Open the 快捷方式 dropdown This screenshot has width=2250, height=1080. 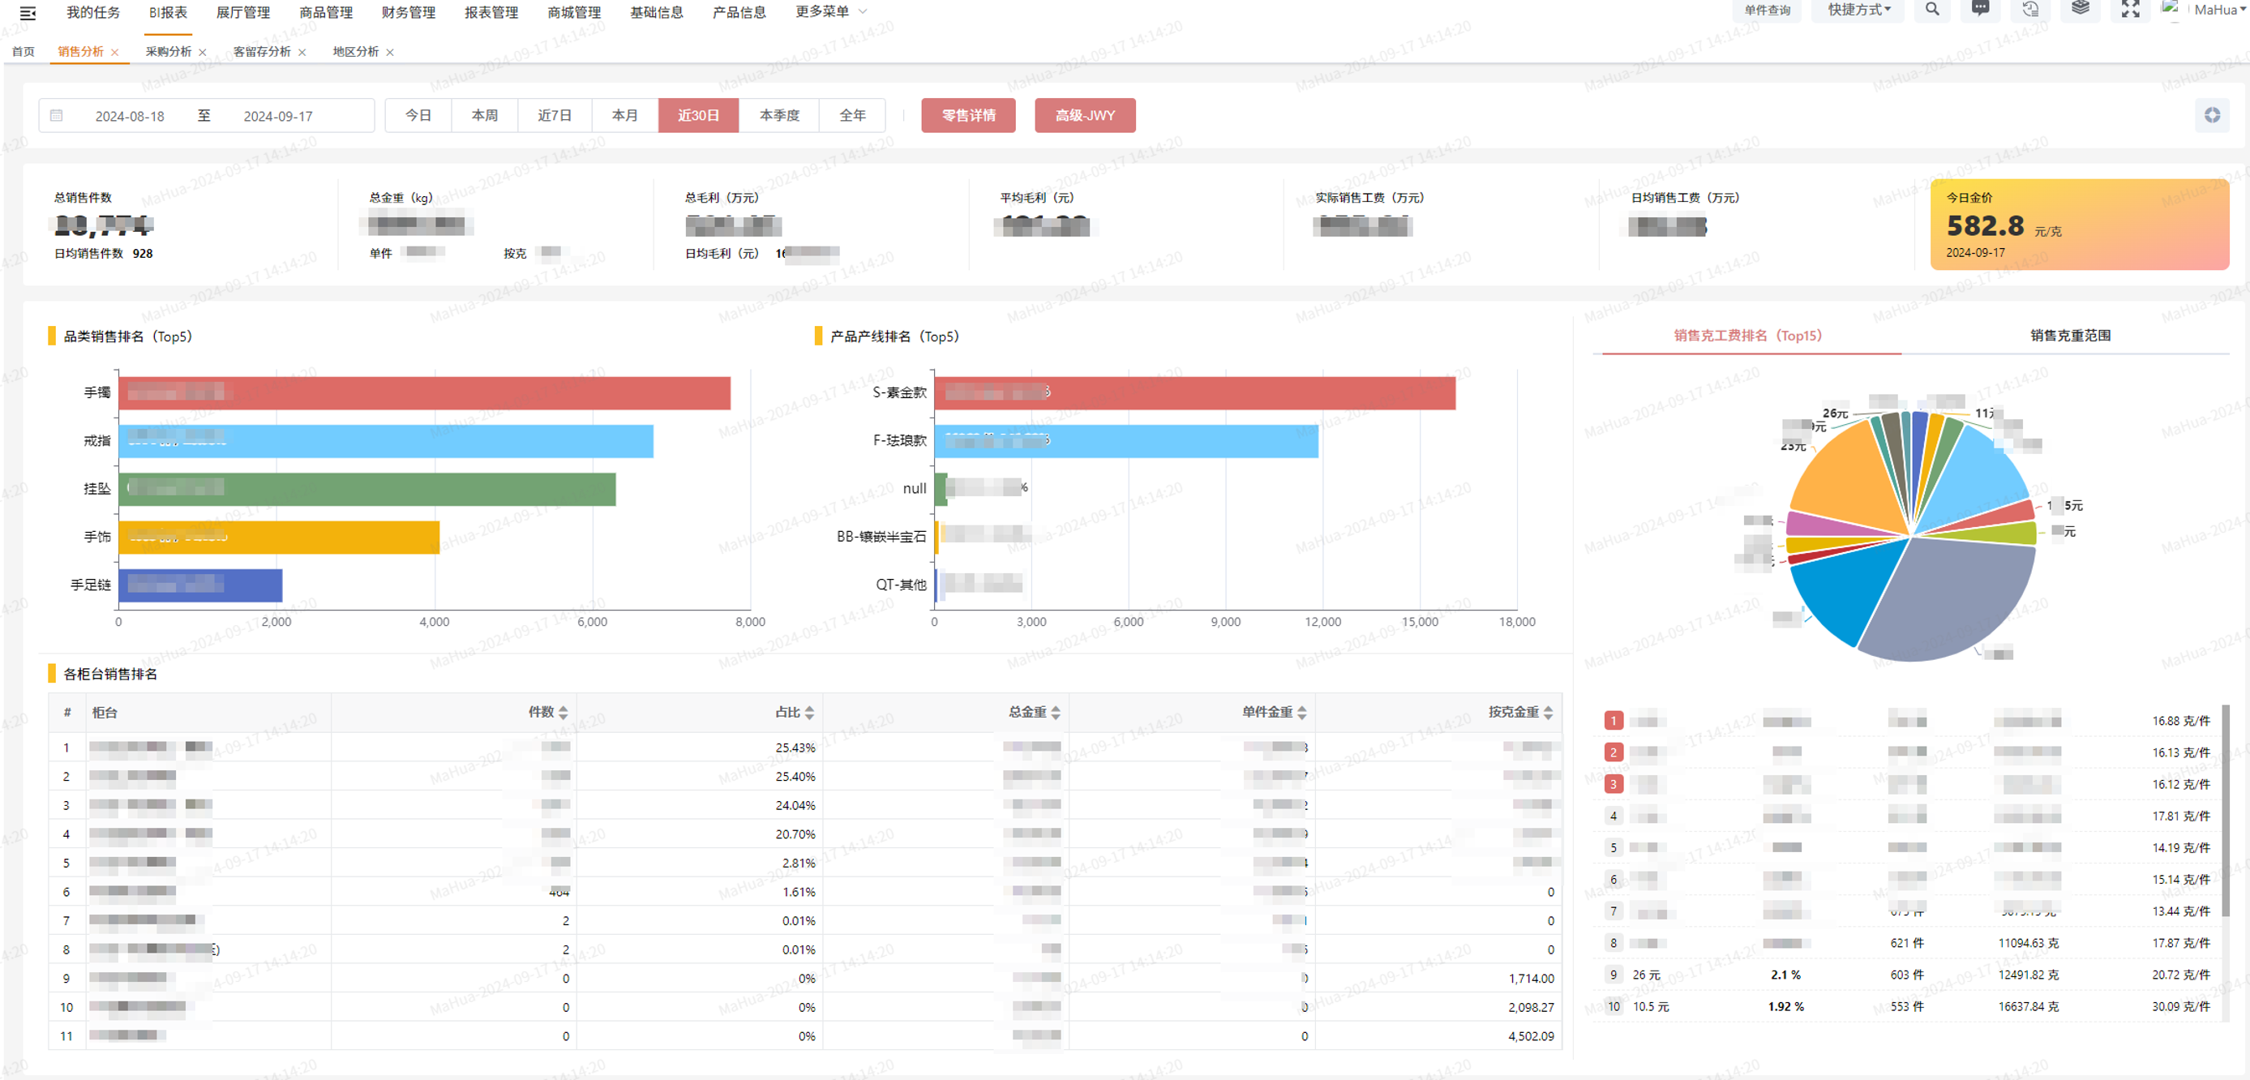1858,10
